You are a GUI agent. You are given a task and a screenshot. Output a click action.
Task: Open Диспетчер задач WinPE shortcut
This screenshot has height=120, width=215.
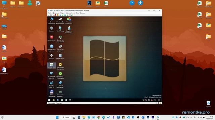pyautogui.click(x=60, y=39)
